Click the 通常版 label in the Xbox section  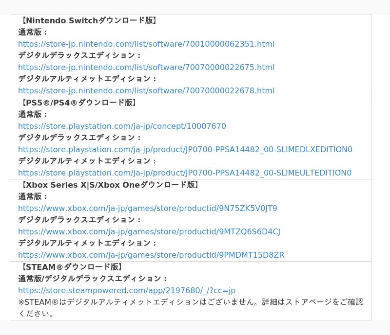pyautogui.click(x=33, y=196)
